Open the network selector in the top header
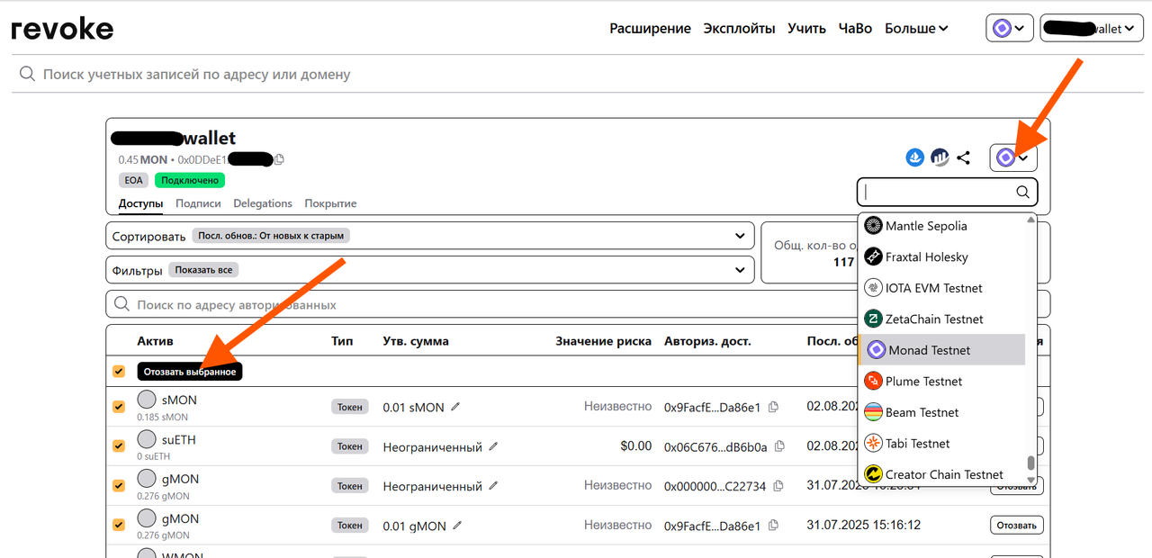The width and height of the screenshot is (1152, 558). pyautogui.click(x=1010, y=29)
